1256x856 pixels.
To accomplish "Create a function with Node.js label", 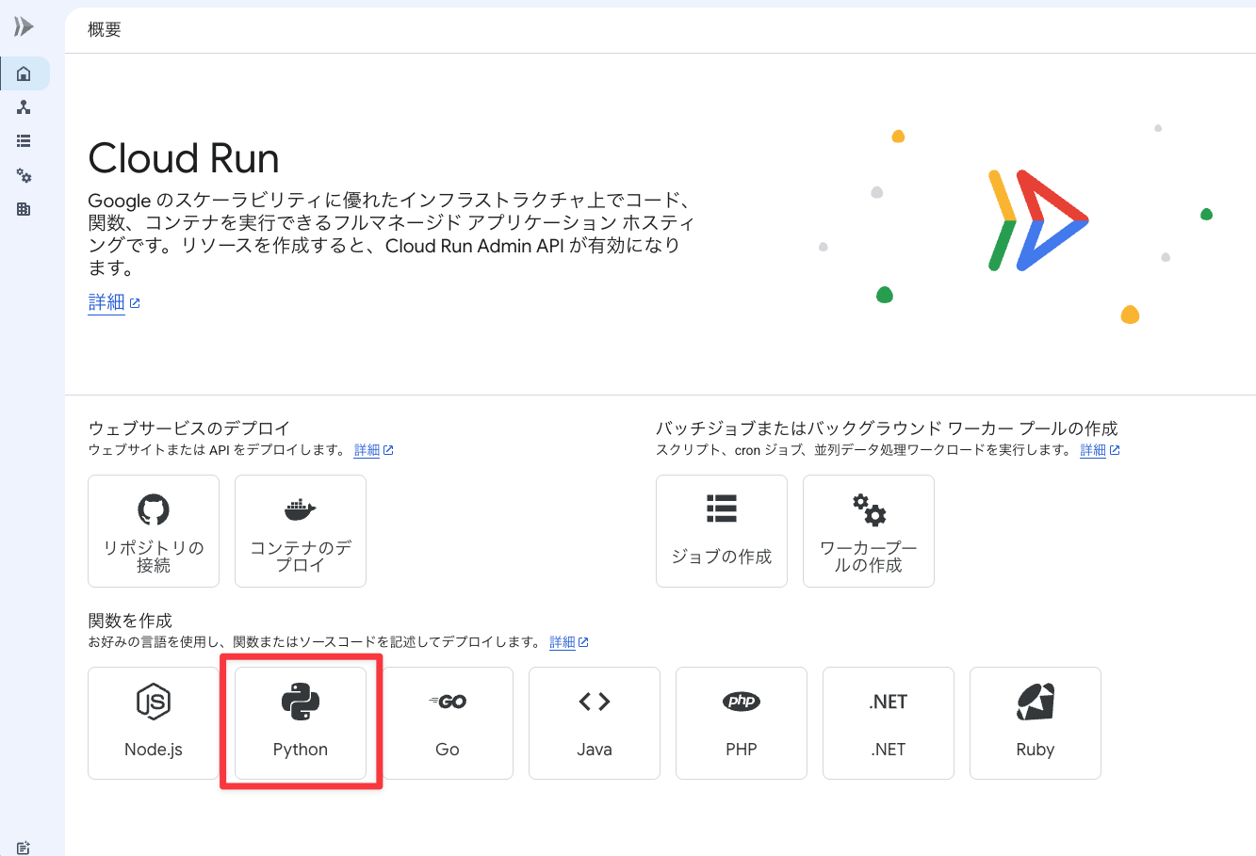I will point(154,750).
